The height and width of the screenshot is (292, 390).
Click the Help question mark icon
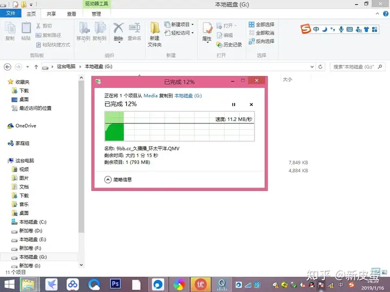[386, 14]
